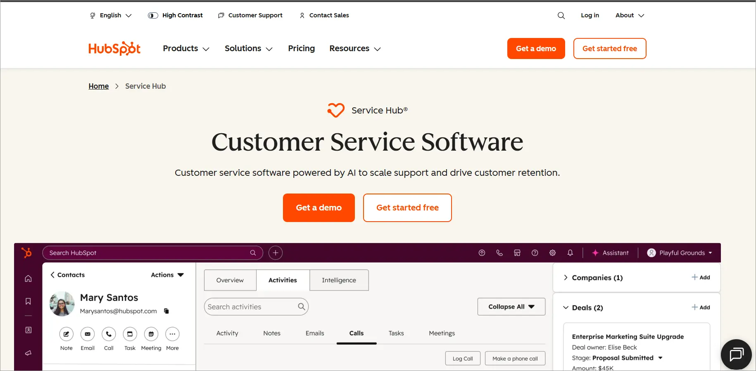Click the phone calling icon in app bar
Viewport: 756px width, 371px height.
point(499,253)
